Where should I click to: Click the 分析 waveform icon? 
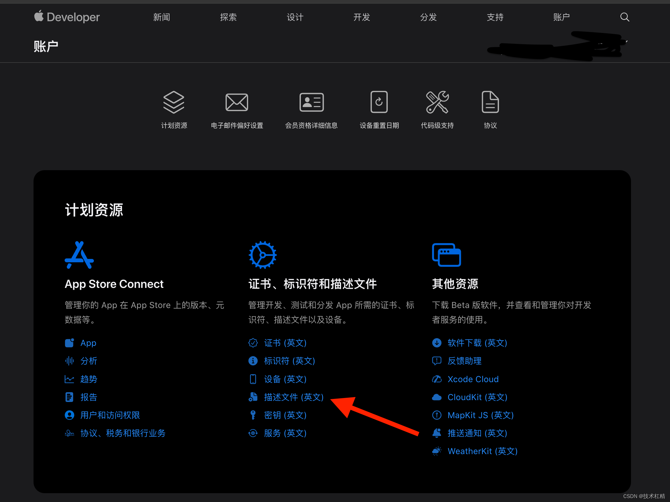(69, 361)
